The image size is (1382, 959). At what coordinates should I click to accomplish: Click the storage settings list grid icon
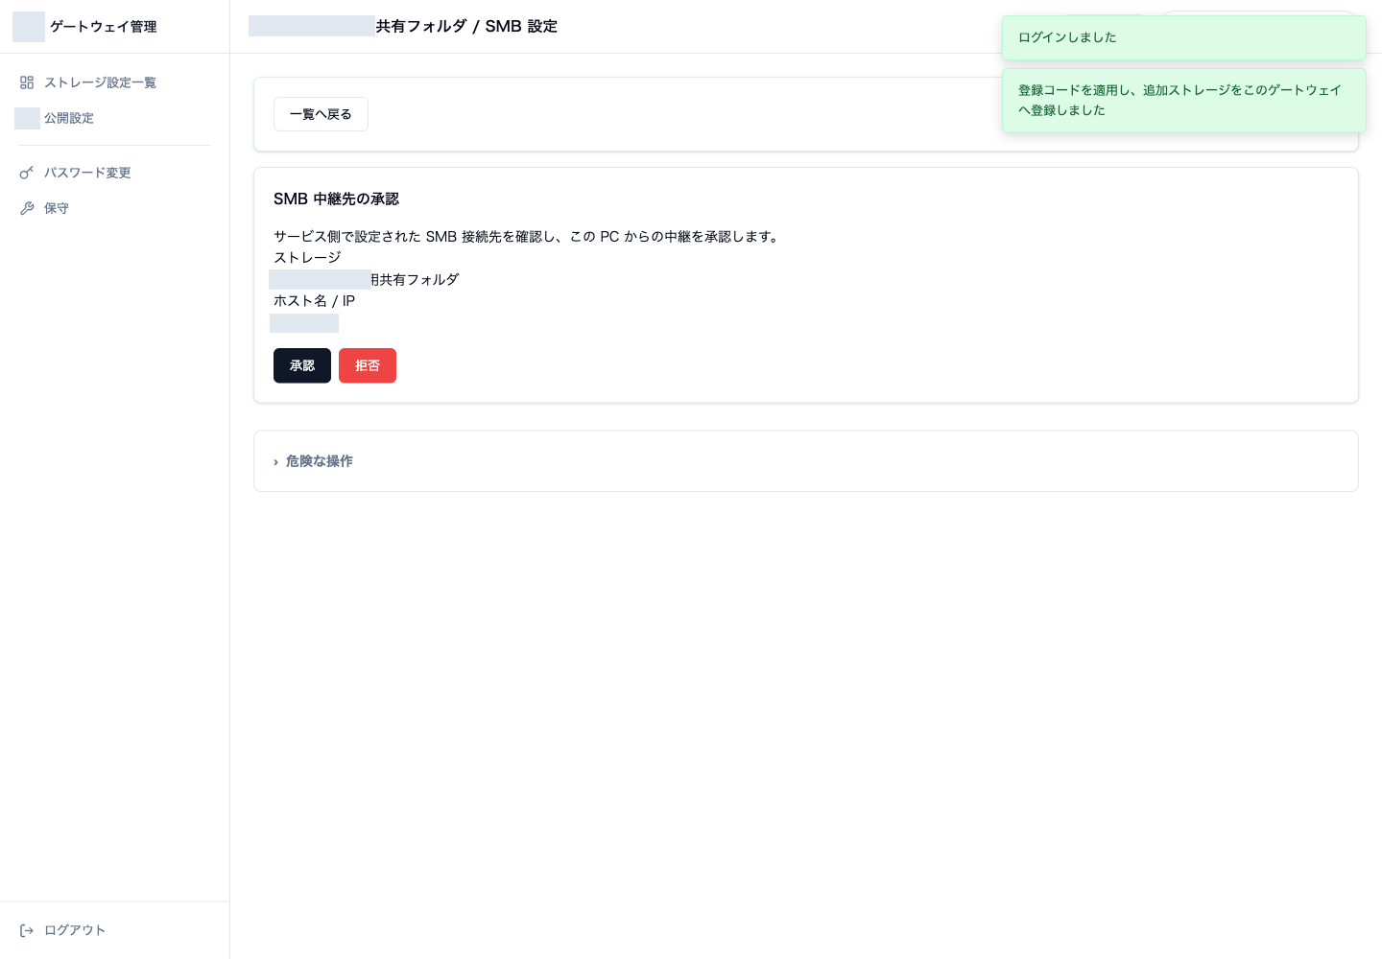click(27, 82)
